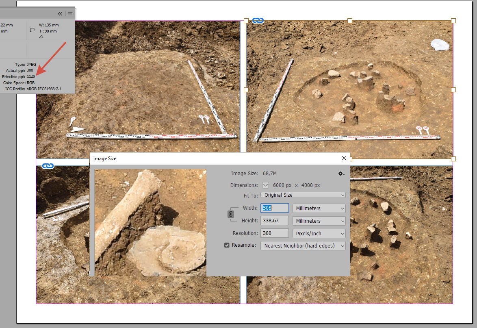The height and width of the screenshot is (328, 477).
Task: Click the Width field showing 508
Action: [274, 208]
